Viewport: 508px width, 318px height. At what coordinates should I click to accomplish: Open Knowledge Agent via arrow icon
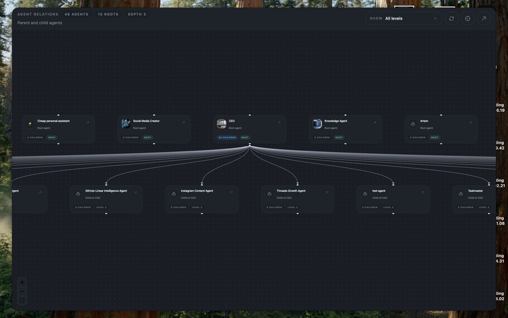(375, 122)
